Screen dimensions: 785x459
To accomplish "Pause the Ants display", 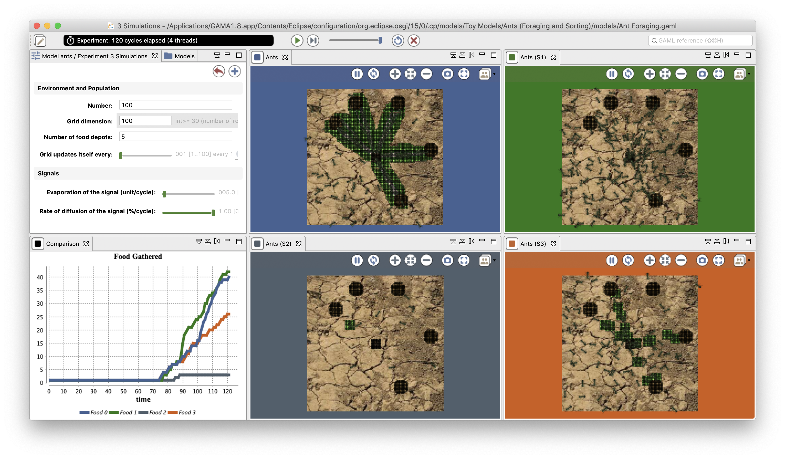I will click(x=357, y=74).
